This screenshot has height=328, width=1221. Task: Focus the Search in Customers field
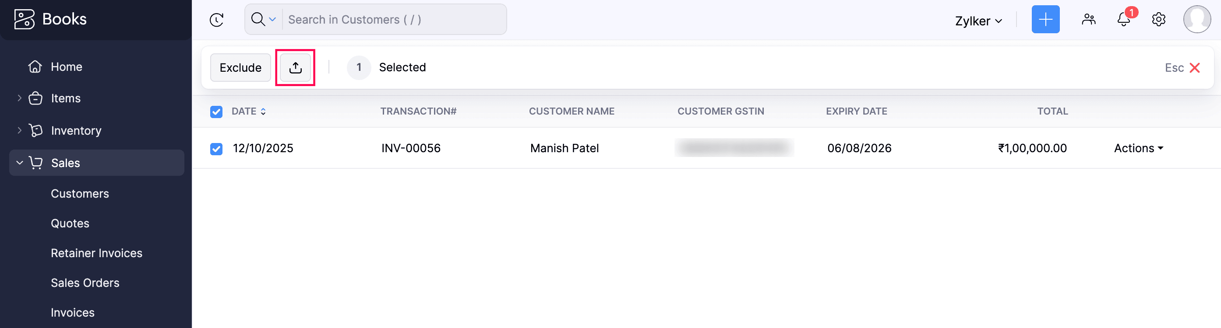pyautogui.click(x=394, y=19)
